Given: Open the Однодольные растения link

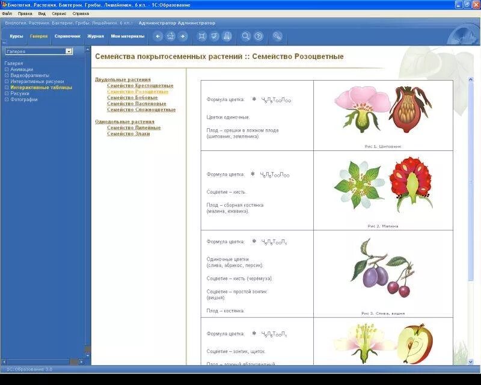Looking at the screenshot, I should click(x=124, y=122).
